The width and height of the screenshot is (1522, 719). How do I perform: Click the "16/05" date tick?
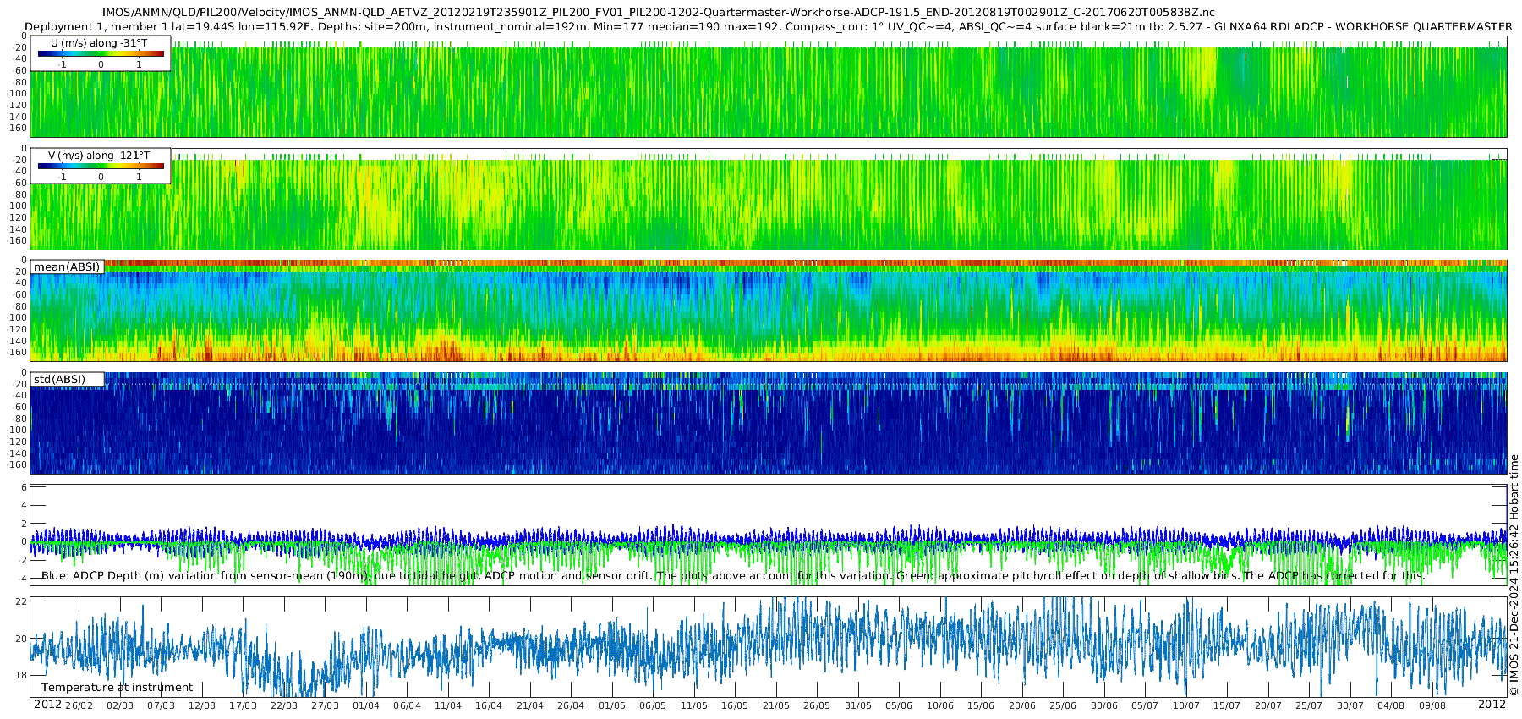pyautogui.click(x=735, y=706)
